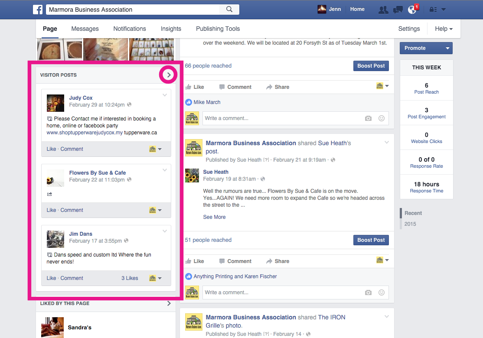Open Judy Cox post options chevron
483x338 pixels.
coord(165,95)
